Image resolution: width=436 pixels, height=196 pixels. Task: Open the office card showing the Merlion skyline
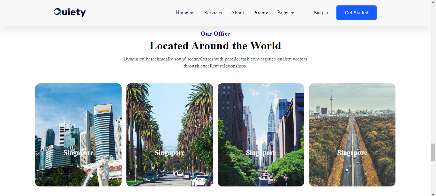[78, 135]
